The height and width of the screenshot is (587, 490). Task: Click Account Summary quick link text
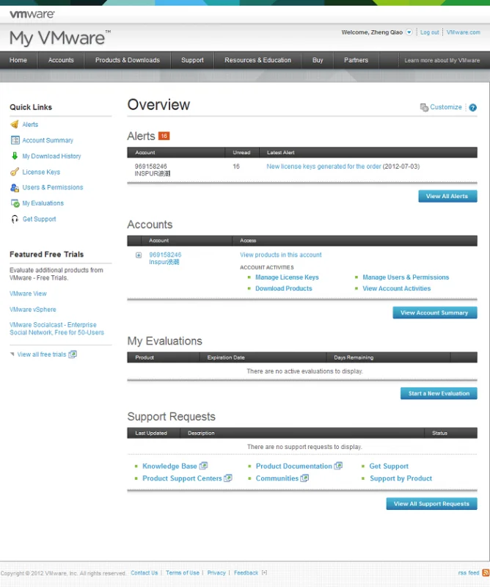pos(48,140)
